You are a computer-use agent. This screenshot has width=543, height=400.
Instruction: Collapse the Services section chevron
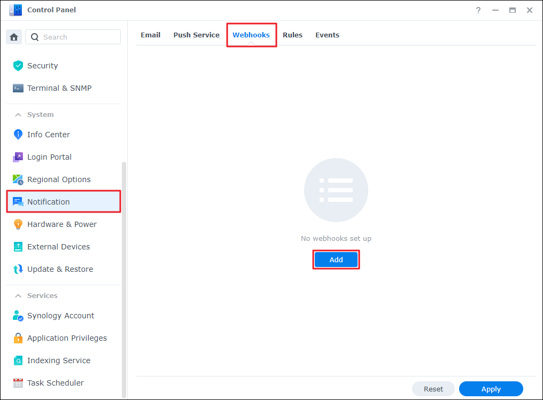[18, 296]
